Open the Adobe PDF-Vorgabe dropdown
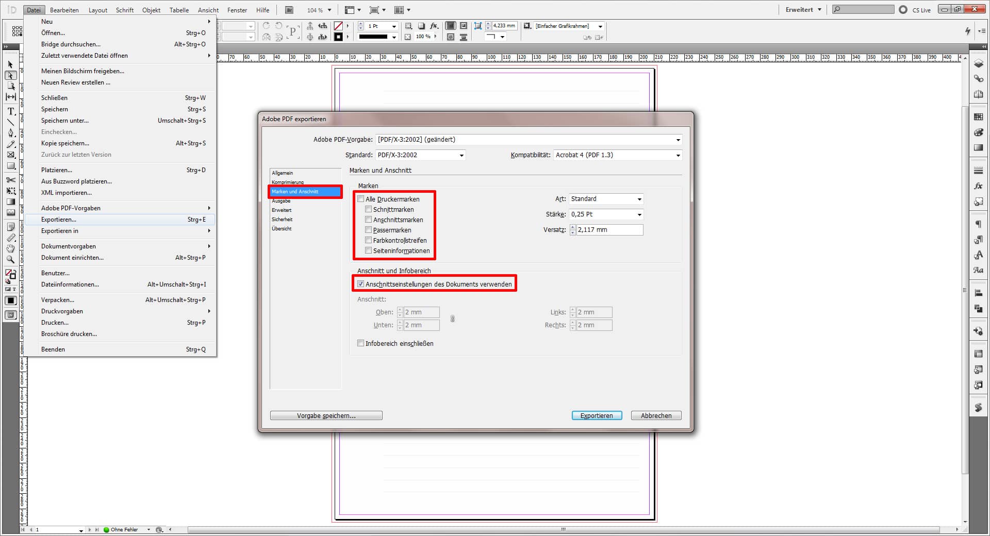This screenshot has height=536, width=990. (x=677, y=139)
